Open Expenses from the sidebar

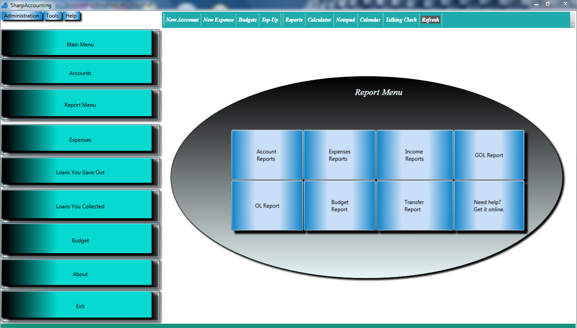80,140
